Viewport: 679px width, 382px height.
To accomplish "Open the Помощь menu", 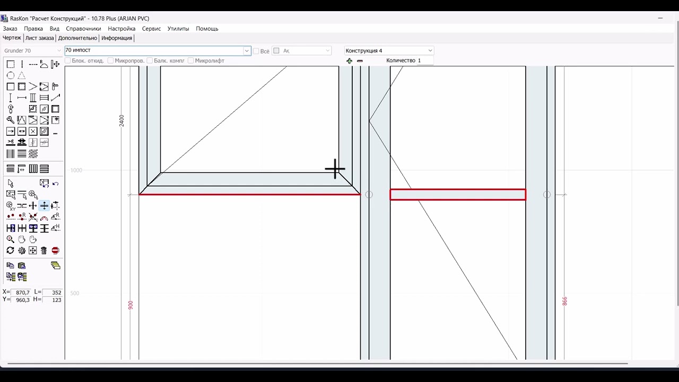I will [x=207, y=29].
